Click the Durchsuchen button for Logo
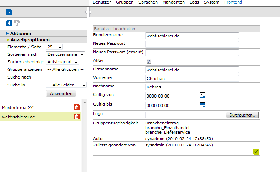The image size is (280, 172). 242,115
